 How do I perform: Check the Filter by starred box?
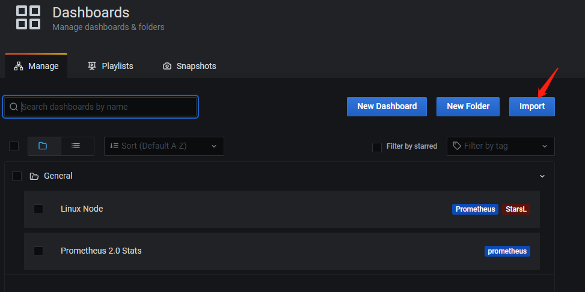377,147
